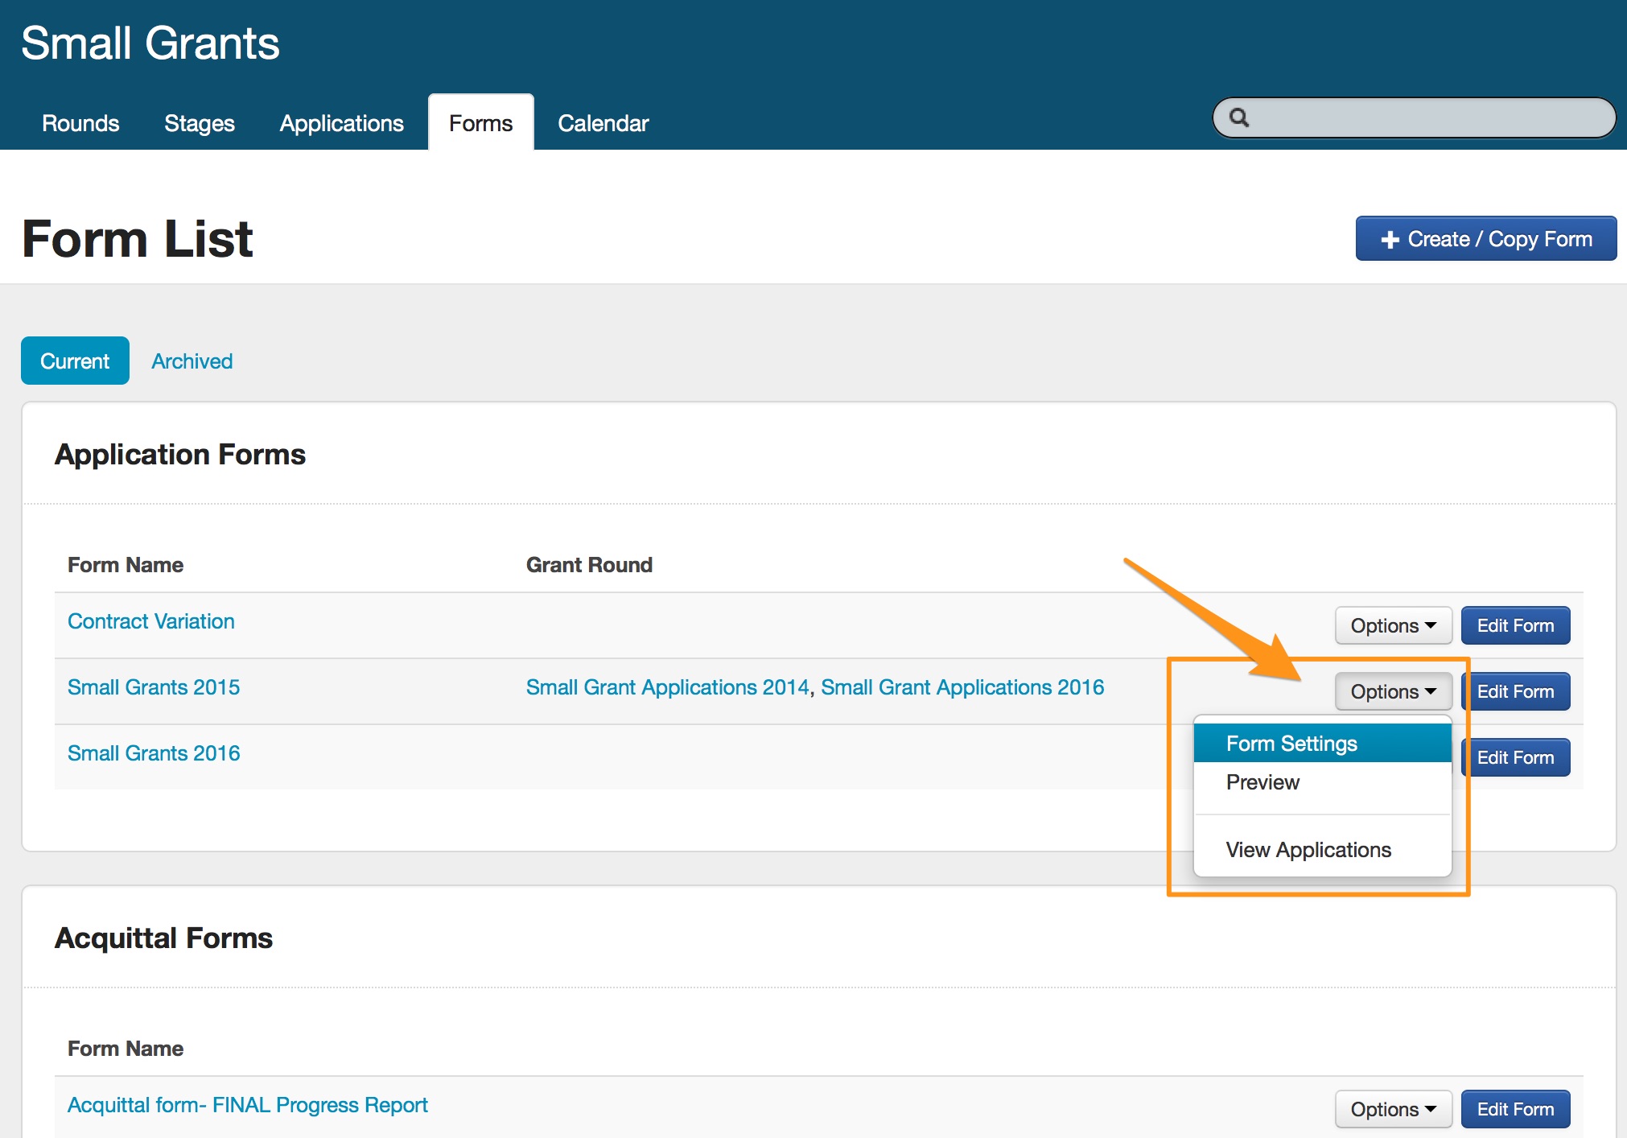Click into the search input field
The width and height of the screenshot is (1627, 1138).
click(x=1424, y=118)
